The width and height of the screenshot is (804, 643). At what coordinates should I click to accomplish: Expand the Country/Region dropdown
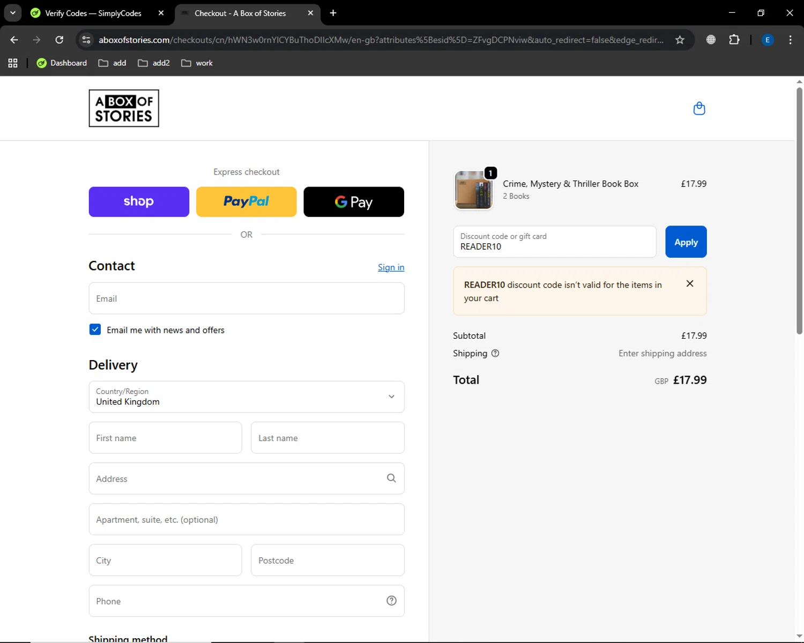pyautogui.click(x=247, y=397)
